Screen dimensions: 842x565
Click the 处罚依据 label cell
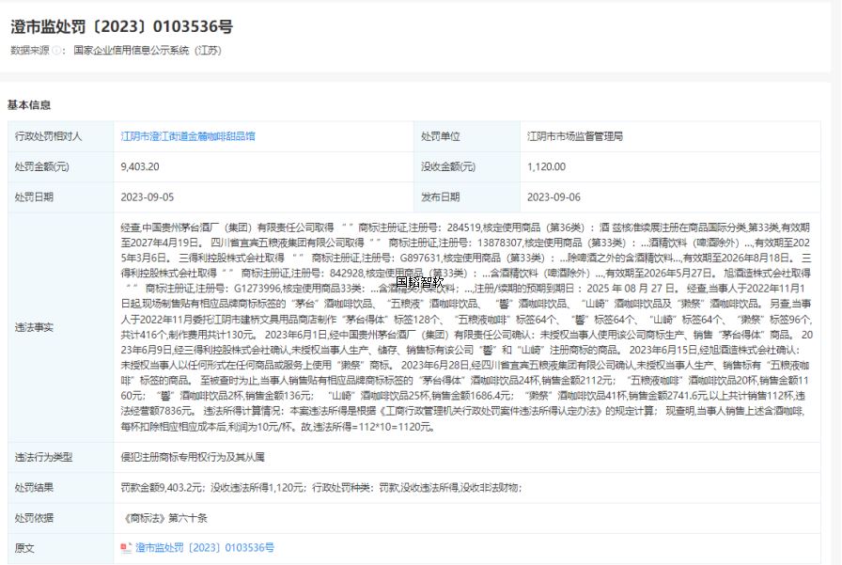pos(61,518)
